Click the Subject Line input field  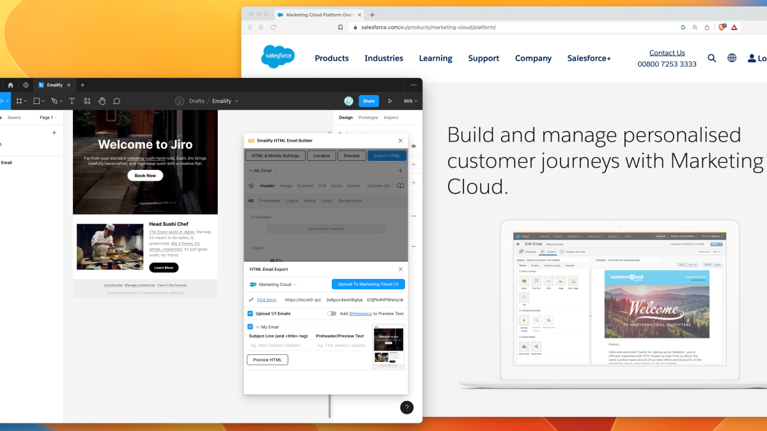[x=279, y=345]
